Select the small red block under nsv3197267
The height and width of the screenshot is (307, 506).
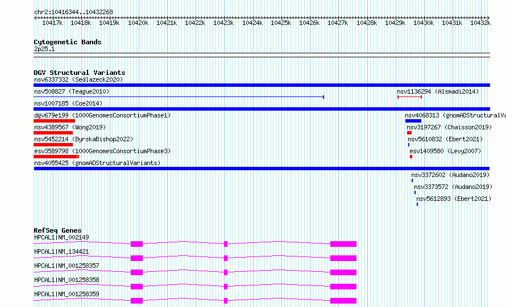409,133
